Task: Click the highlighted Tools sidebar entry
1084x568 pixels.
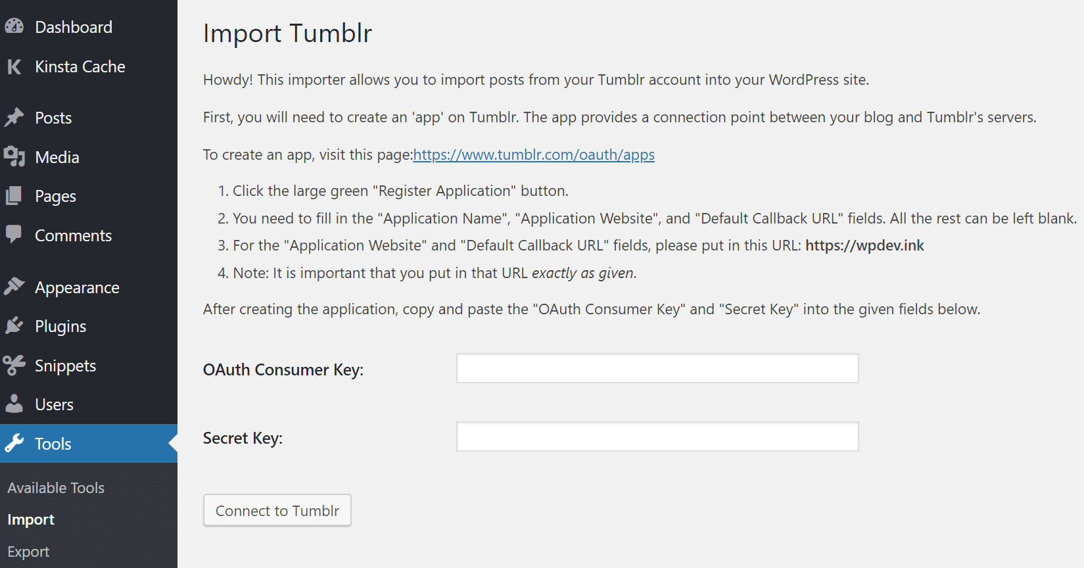Action: tap(53, 443)
